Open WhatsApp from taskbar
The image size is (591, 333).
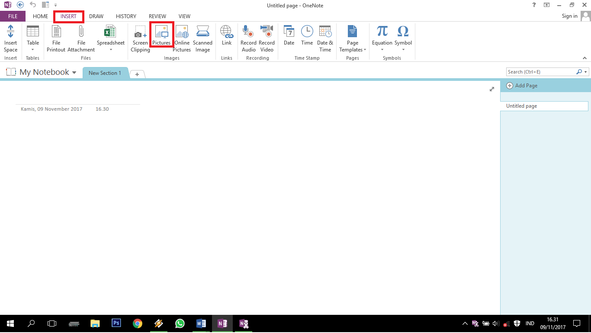click(x=180, y=323)
